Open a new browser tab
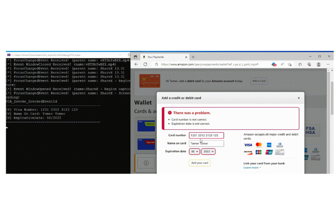The image size is (334, 223). [193, 57]
